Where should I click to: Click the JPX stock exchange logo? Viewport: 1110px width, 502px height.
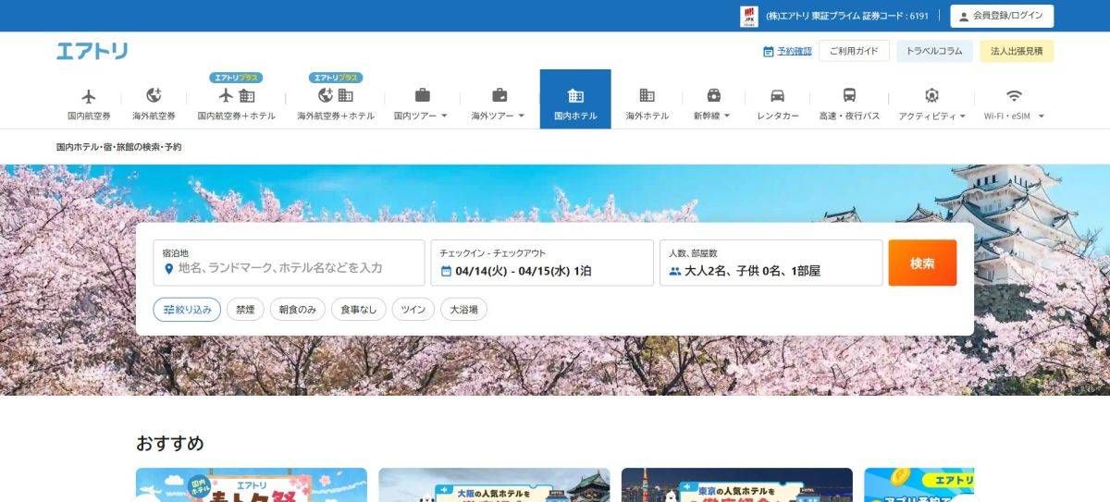(749, 16)
